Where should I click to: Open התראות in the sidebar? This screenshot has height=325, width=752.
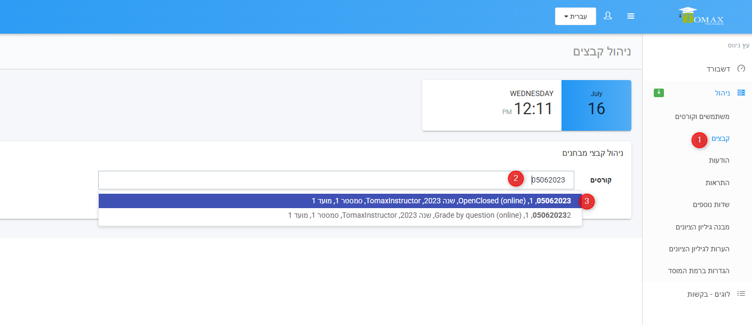point(717,183)
